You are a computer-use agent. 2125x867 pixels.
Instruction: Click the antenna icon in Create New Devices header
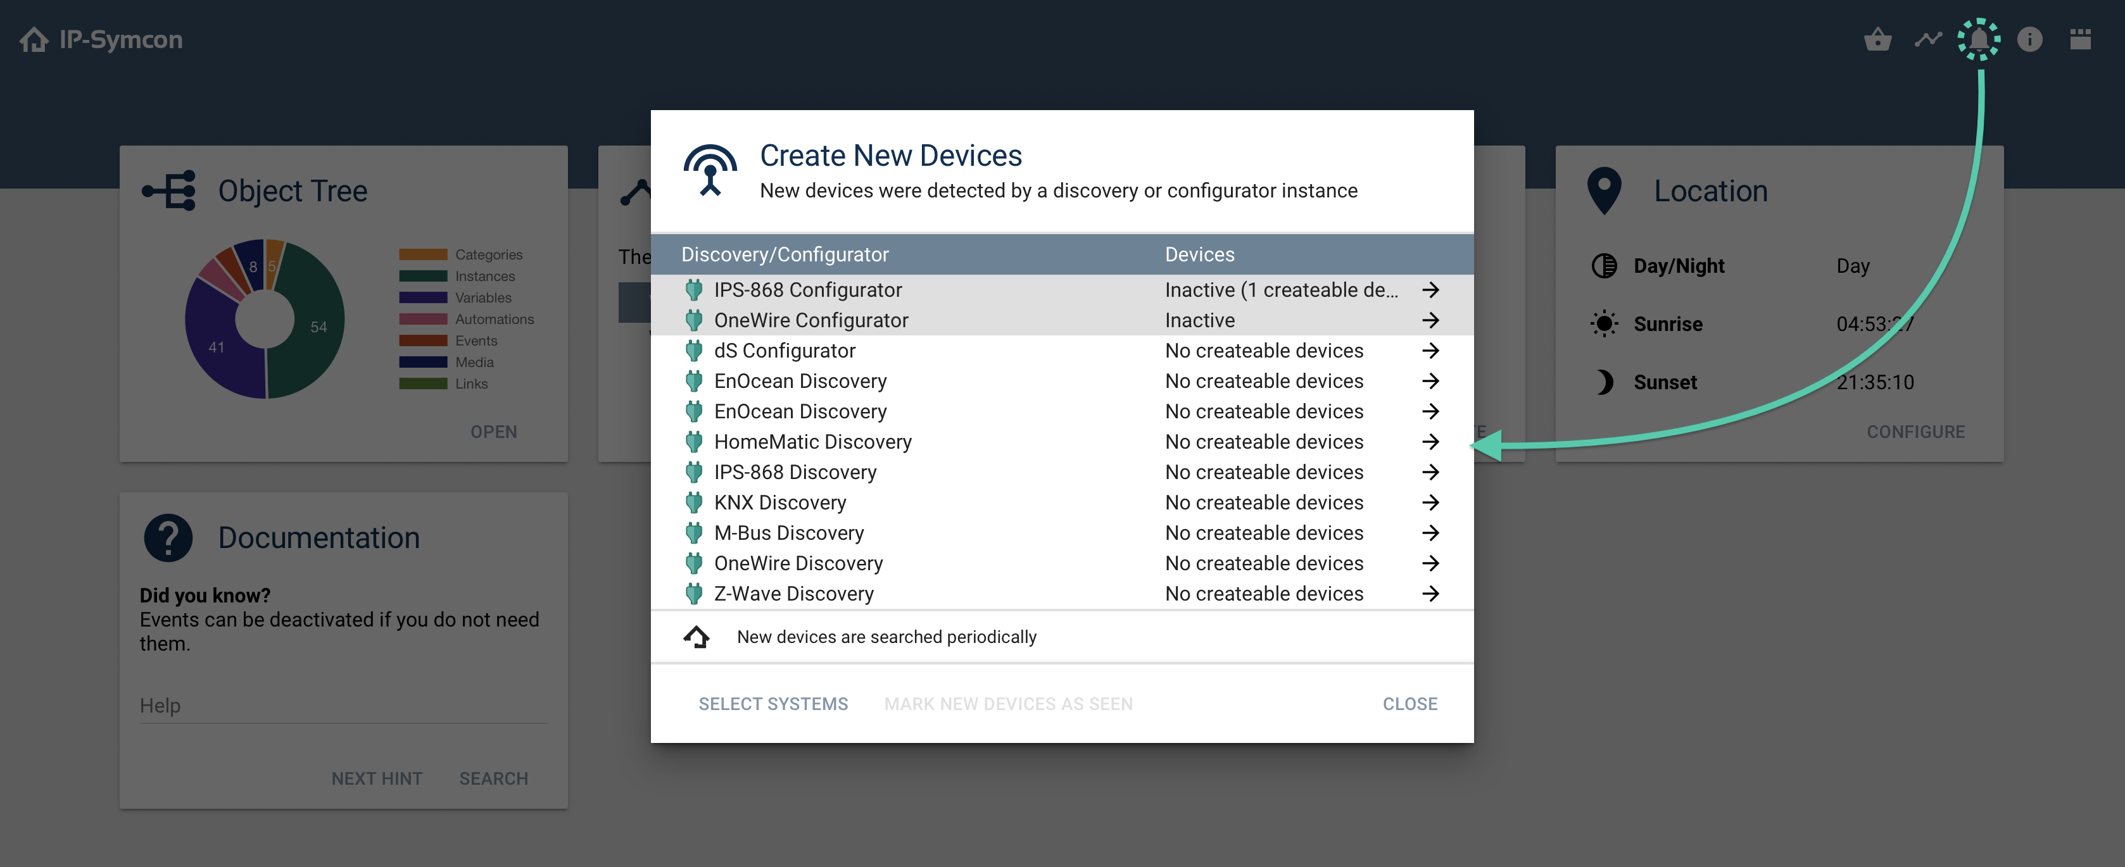pyautogui.click(x=710, y=171)
